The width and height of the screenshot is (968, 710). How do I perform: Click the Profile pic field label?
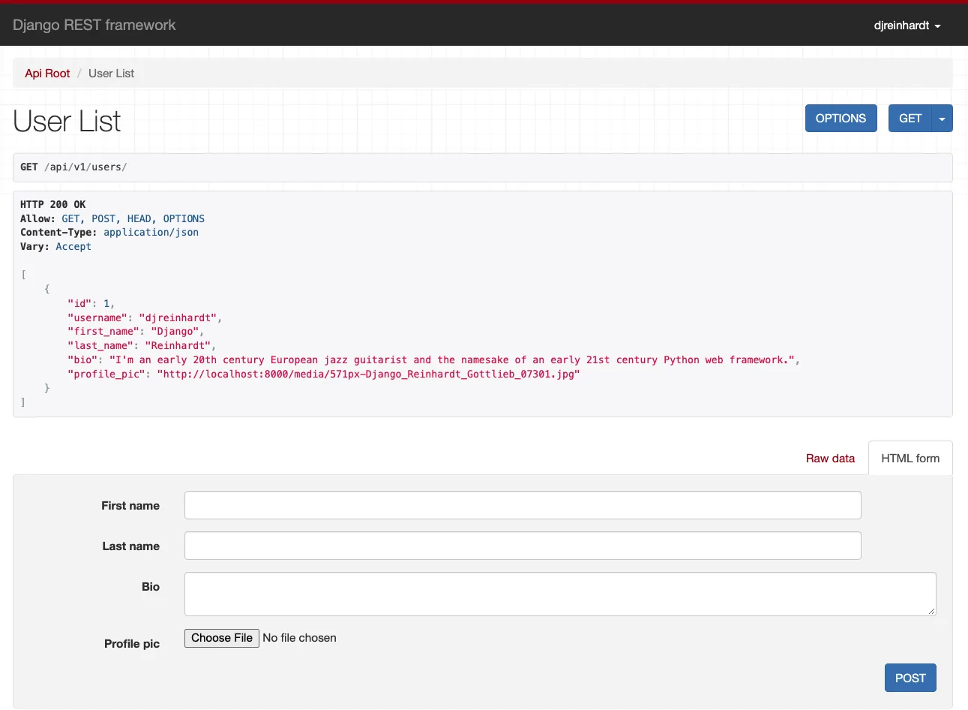point(132,644)
